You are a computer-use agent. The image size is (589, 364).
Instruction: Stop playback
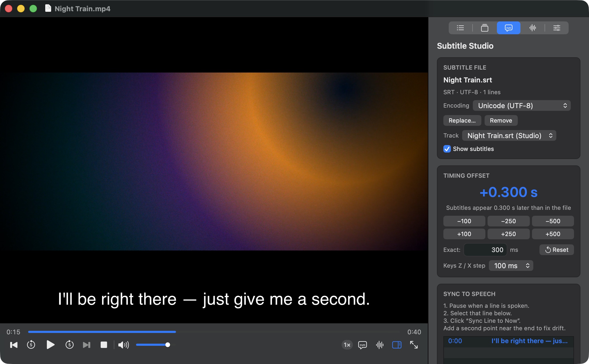click(x=104, y=345)
